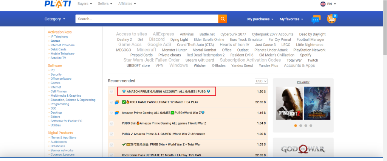Open the Category dropdown
Viewport: 387px width, 161px height.
[x=55, y=19]
